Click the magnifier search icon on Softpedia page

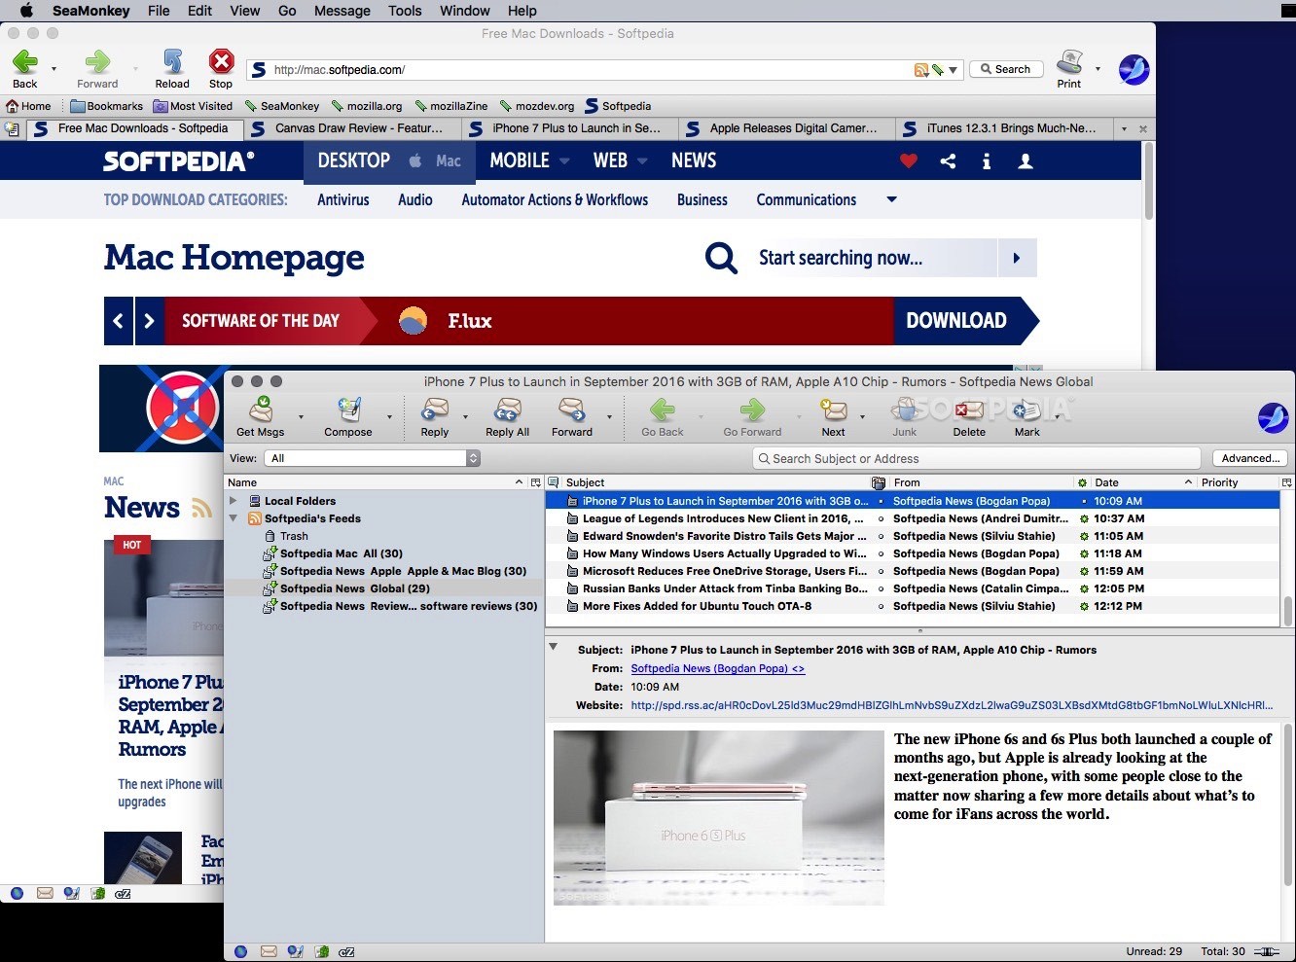point(721,258)
